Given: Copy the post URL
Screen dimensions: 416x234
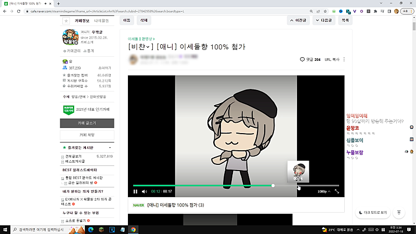Looking at the screenshot, I should (332, 59).
